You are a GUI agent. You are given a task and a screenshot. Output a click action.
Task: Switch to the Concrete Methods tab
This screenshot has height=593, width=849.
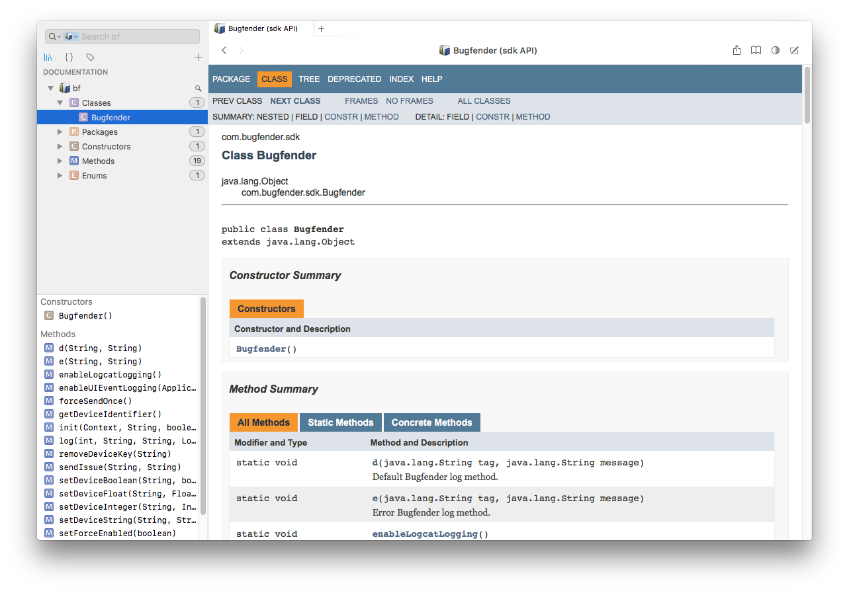431,422
